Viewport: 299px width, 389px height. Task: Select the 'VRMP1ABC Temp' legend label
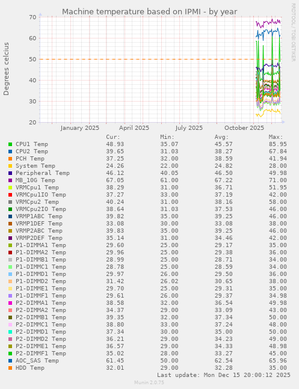[x=39, y=216]
